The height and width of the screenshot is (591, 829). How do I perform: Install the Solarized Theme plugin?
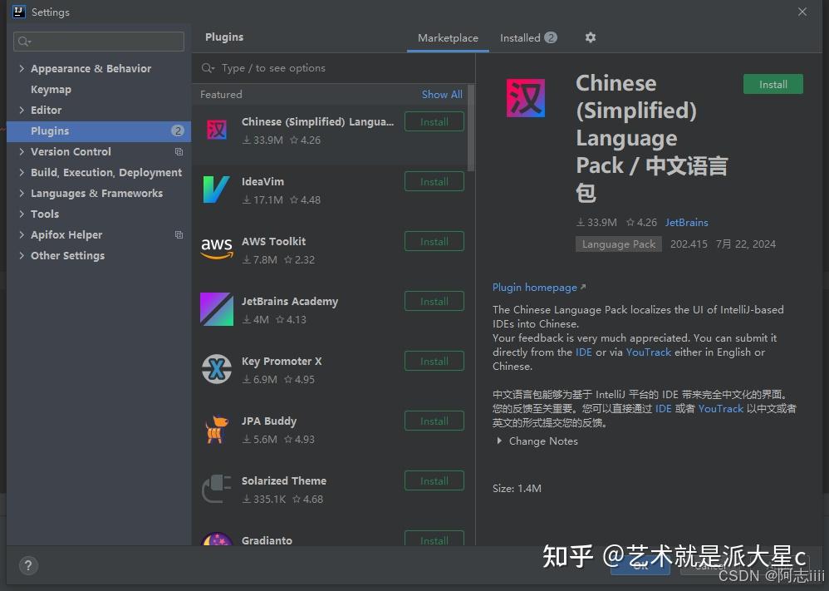(x=434, y=480)
